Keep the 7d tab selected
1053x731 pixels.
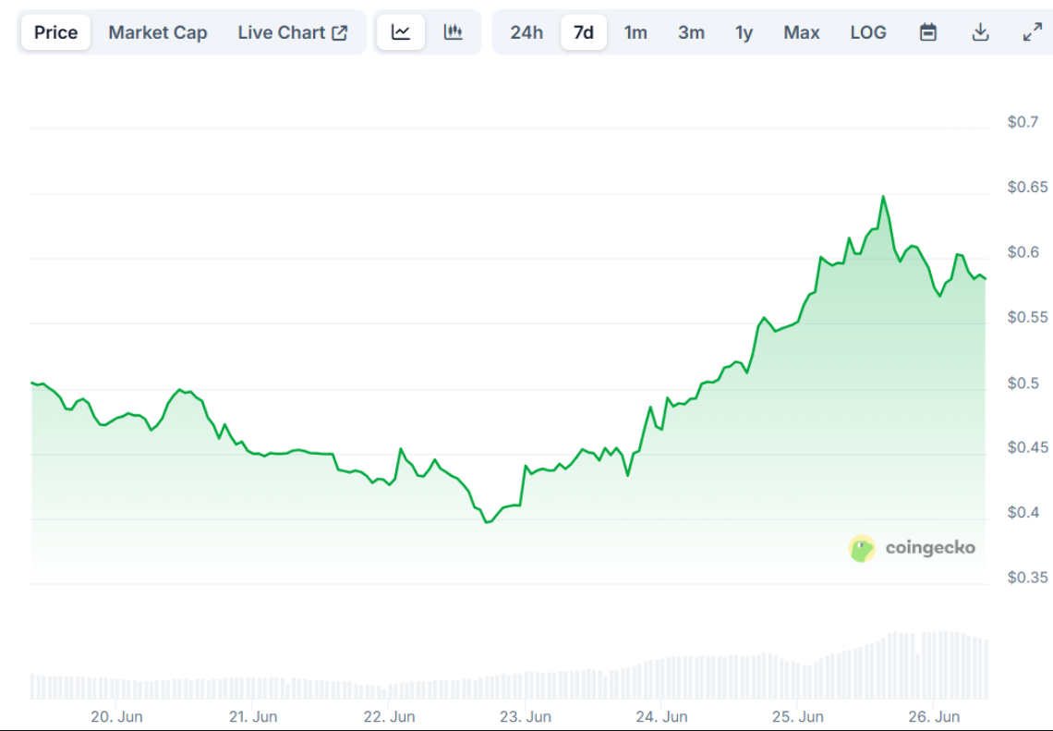tap(584, 31)
